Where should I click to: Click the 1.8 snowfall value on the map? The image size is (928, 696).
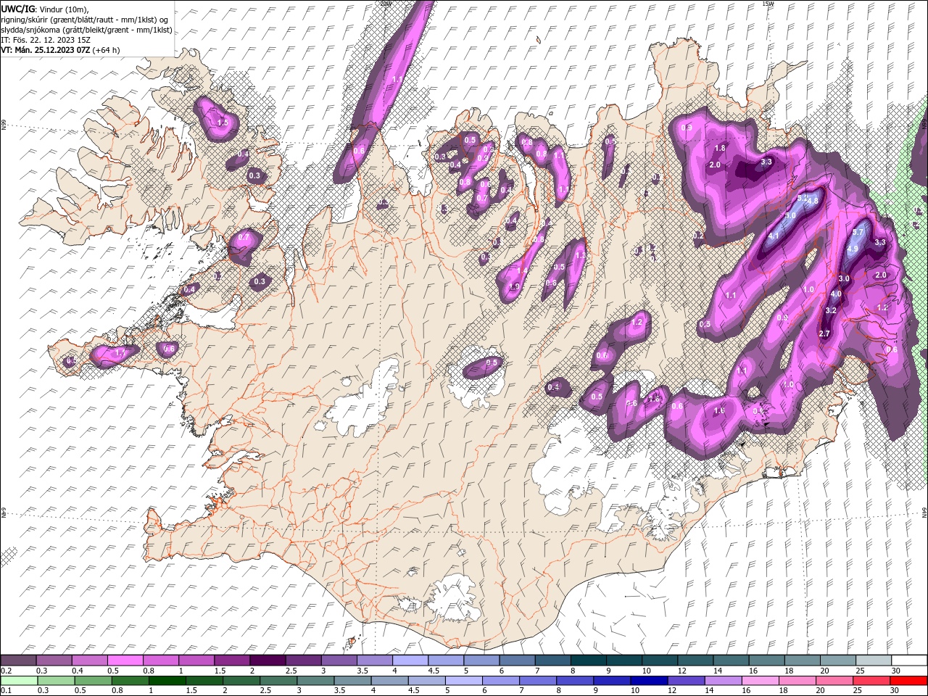click(x=720, y=148)
